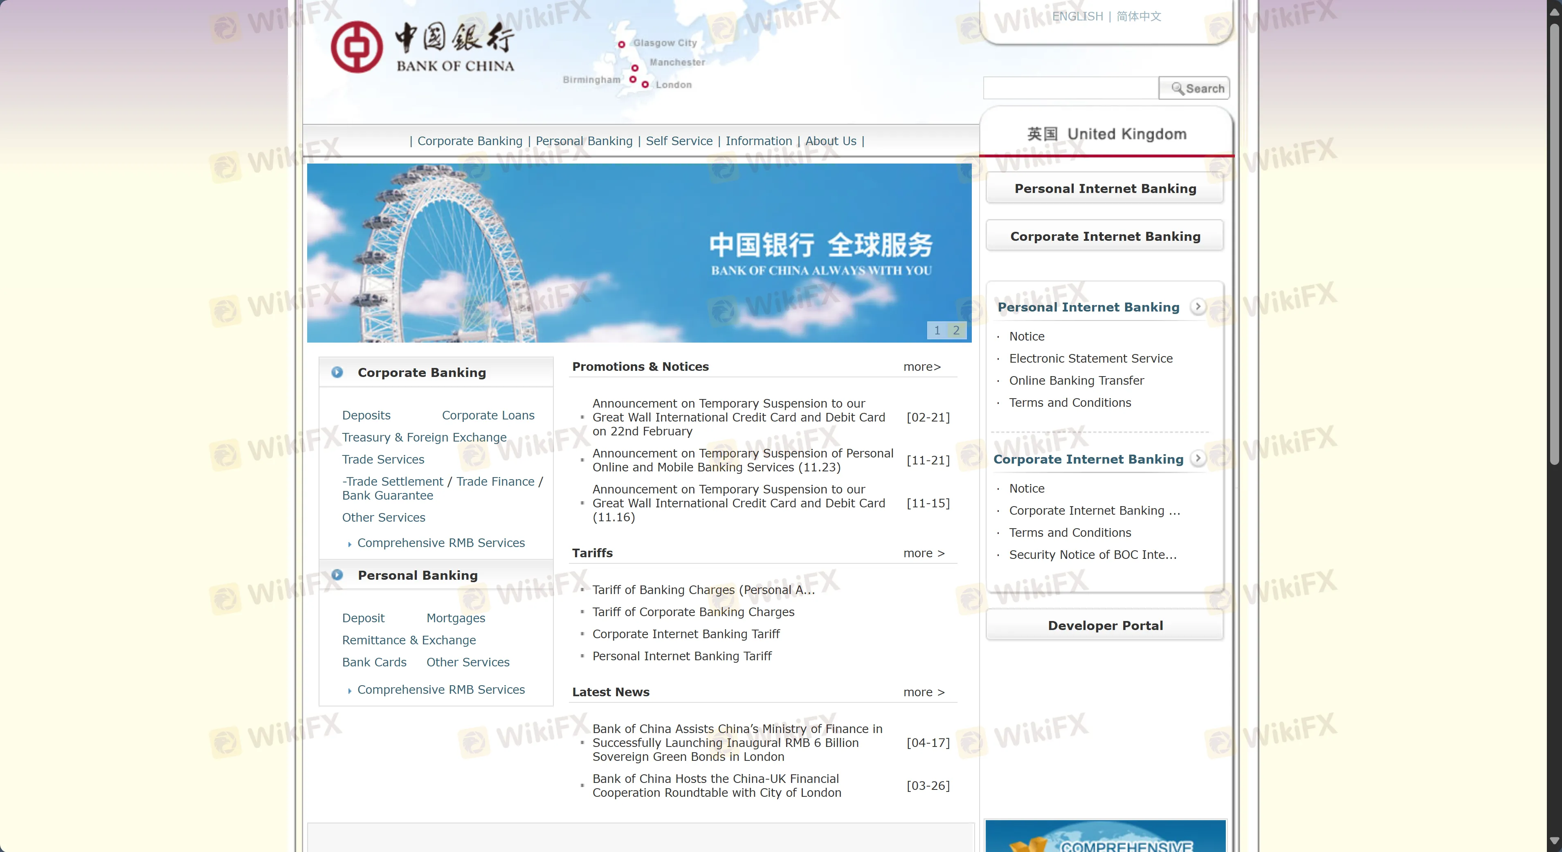1562x852 pixels.
Task: Expand Tariffs list with more >
Action: [x=924, y=553]
